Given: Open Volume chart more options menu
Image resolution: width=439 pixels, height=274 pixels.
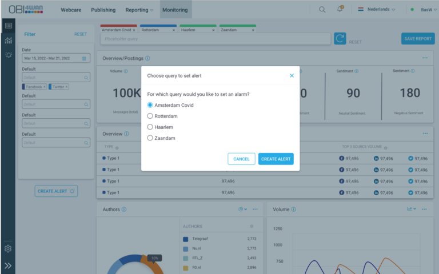Looking at the screenshot, I should pos(424,209).
